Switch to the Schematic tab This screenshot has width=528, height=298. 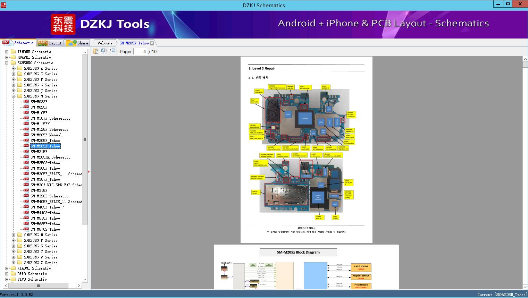pyautogui.click(x=18, y=43)
